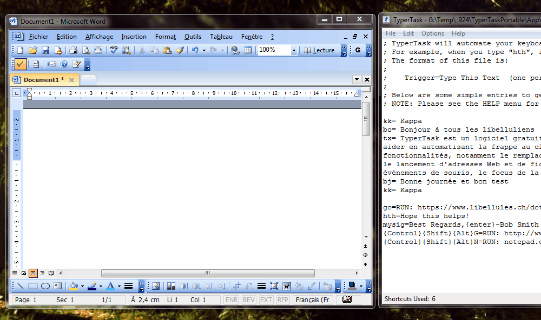Expand Standard toolbar options after Lecture
This screenshot has width=541, height=320.
pos(344,51)
